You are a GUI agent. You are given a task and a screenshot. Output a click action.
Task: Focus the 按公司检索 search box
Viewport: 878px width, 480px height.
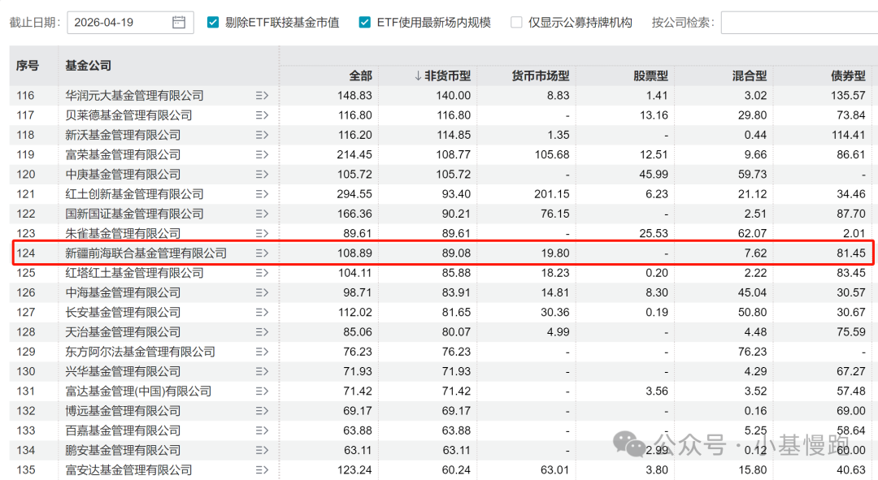(799, 23)
